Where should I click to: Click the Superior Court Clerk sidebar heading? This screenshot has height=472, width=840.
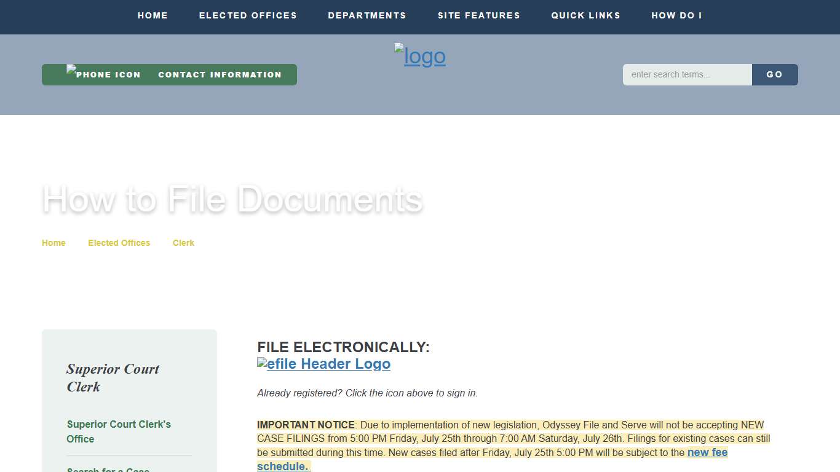pyautogui.click(x=113, y=378)
